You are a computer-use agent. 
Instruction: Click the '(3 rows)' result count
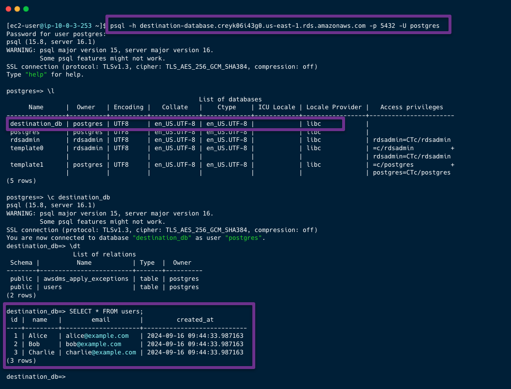[21, 361]
